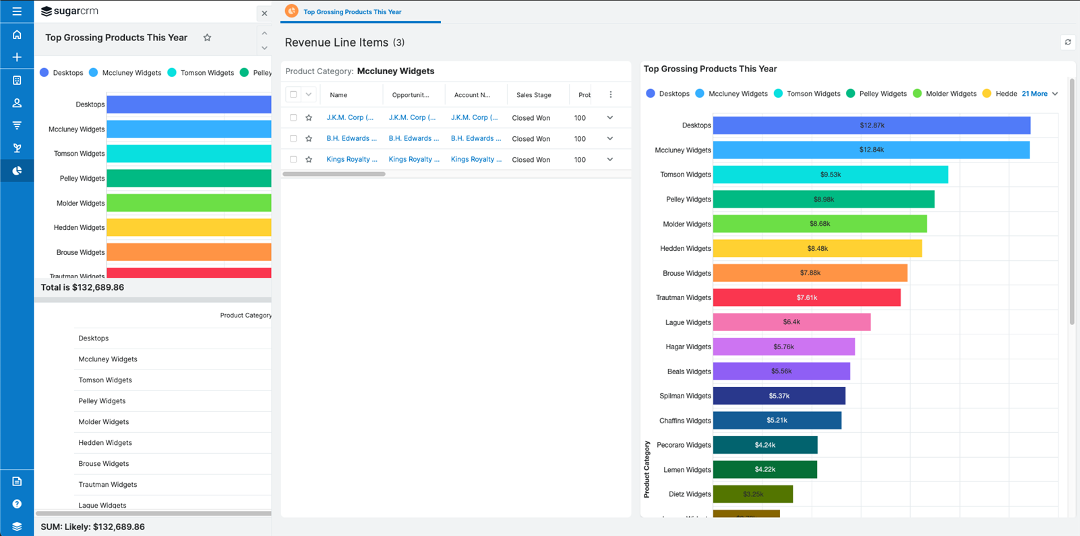Open the Contacts person icon in sidebar
The image size is (1080, 536).
point(17,103)
